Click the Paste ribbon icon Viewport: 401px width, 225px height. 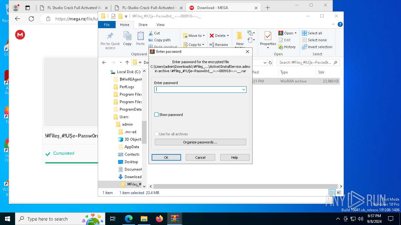pos(140,36)
